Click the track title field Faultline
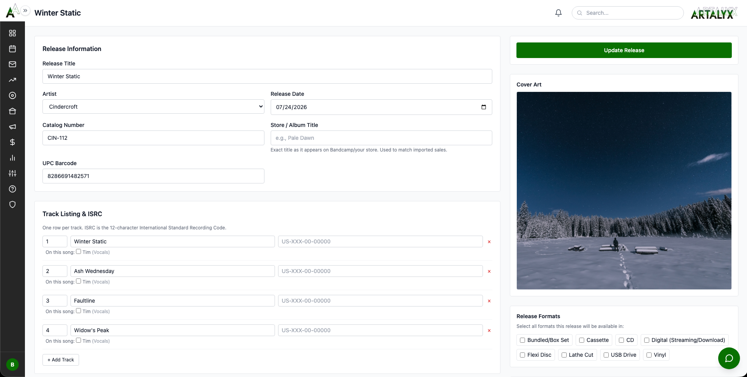 (173, 301)
